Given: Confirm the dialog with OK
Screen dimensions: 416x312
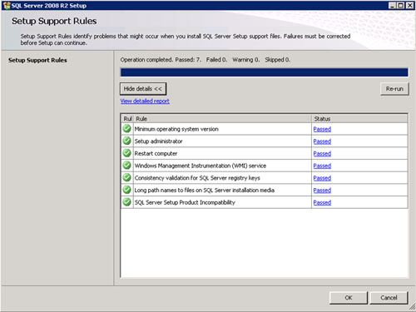Looking at the screenshot, I should [x=349, y=298].
